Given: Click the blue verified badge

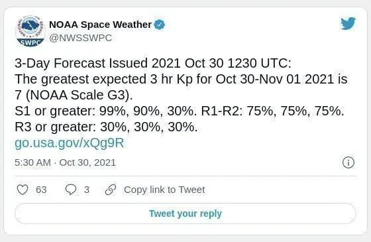Looking at the screenshot, I should 160,25.
